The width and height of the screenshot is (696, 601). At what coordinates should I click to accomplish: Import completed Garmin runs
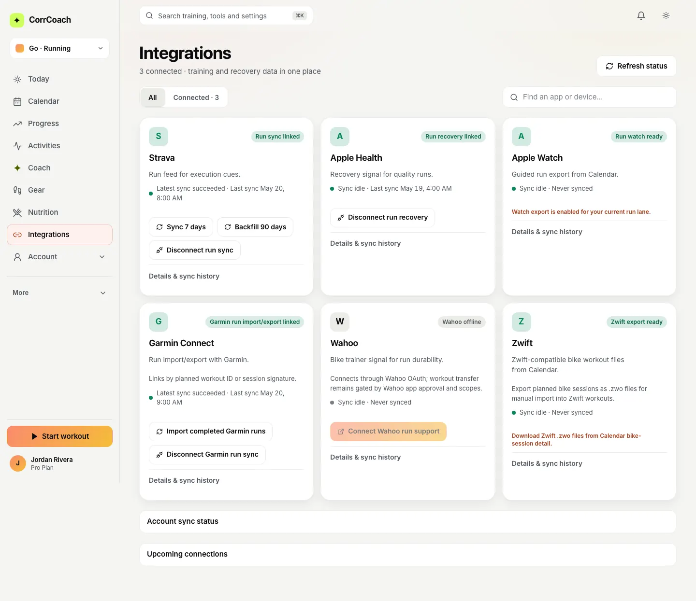point(211,432)
